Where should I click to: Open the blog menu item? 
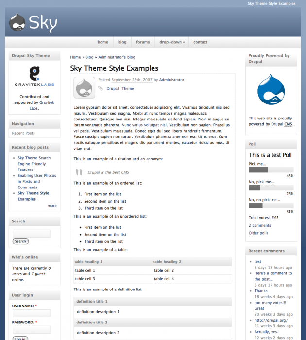[x=122, y=42]
